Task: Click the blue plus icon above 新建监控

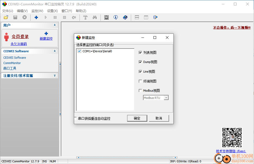Action: (46, 33)
